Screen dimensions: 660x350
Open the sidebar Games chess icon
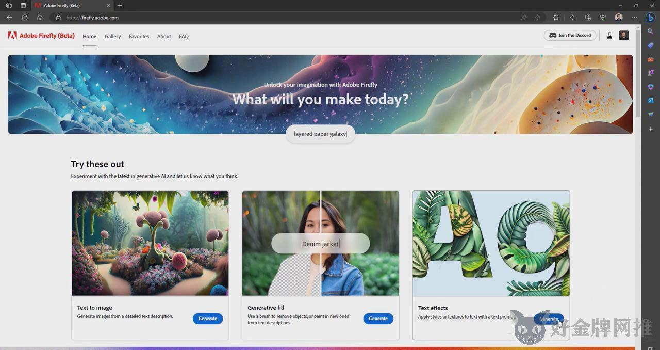[x=651, y=73]
